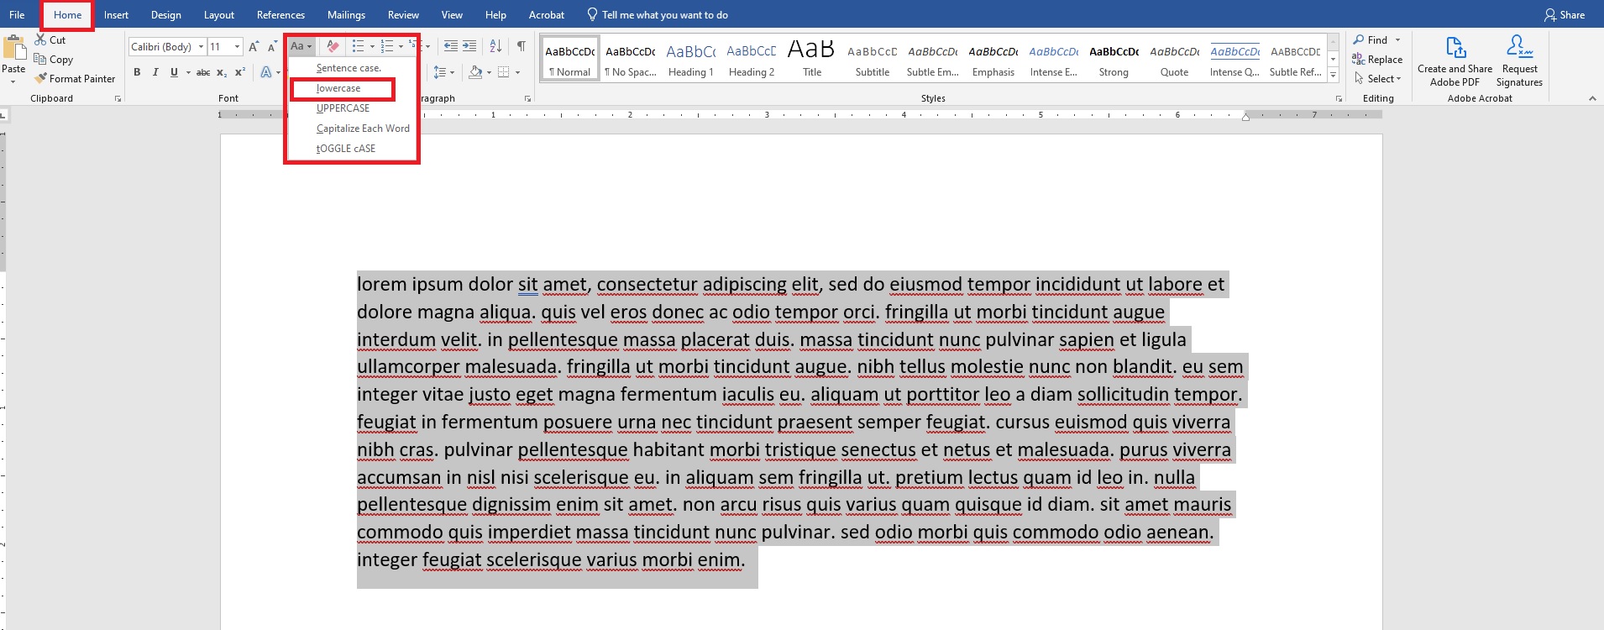The image size is (1604, 630).
Task: Close the Aa Change Case dropdown
Action: pos(301,46)
